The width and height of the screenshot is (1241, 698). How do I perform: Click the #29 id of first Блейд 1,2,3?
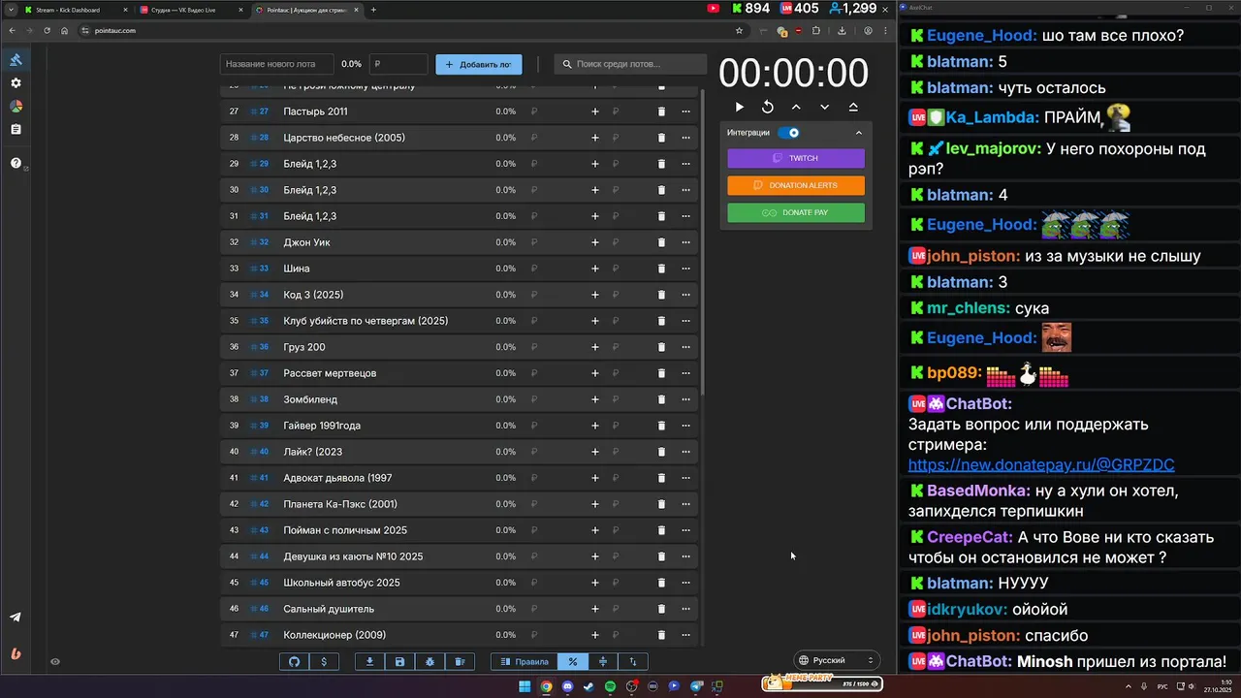(x=260, y=164)
